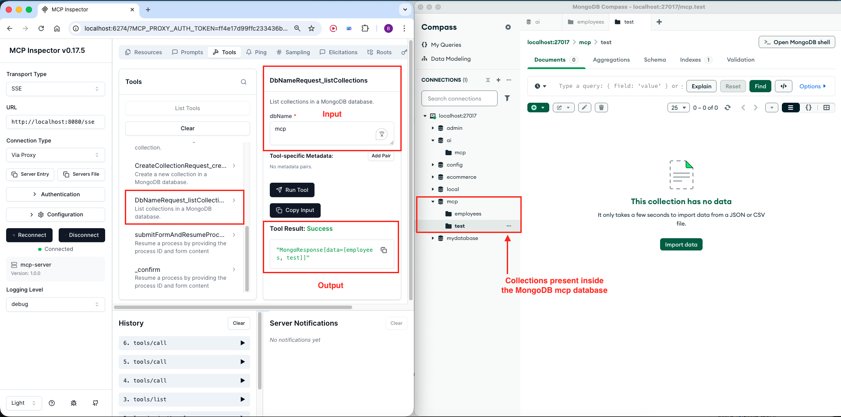This screenshot has height=417, width=841.
Task: Switch to table document view
Action: pyautogui.click(x=827, y=108)
